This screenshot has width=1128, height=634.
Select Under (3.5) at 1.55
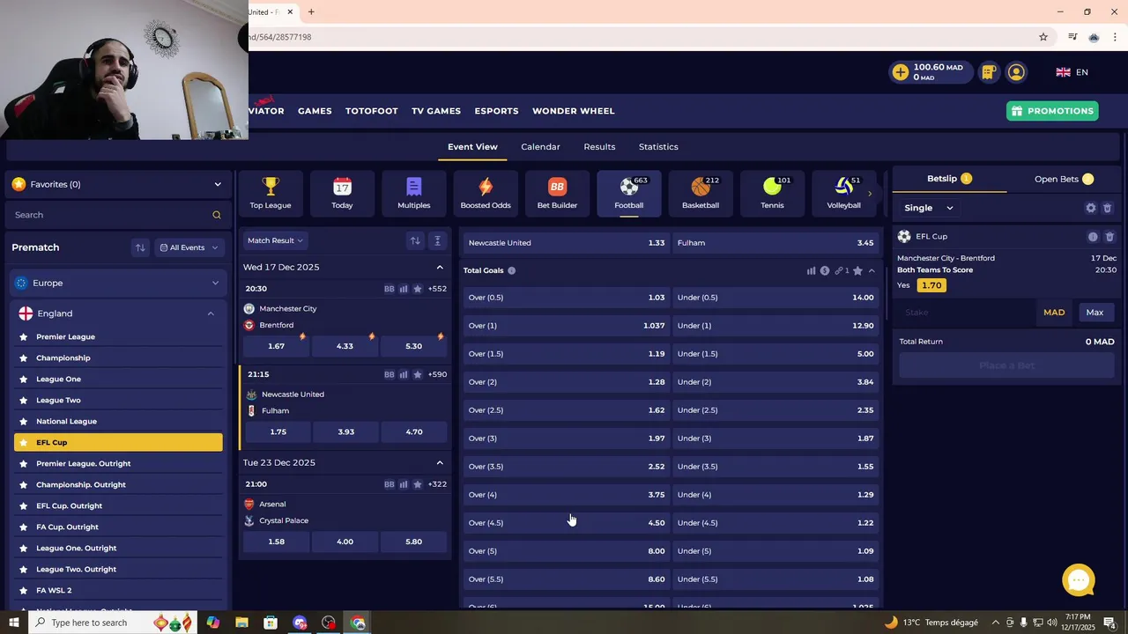click(x=775, y=467)
